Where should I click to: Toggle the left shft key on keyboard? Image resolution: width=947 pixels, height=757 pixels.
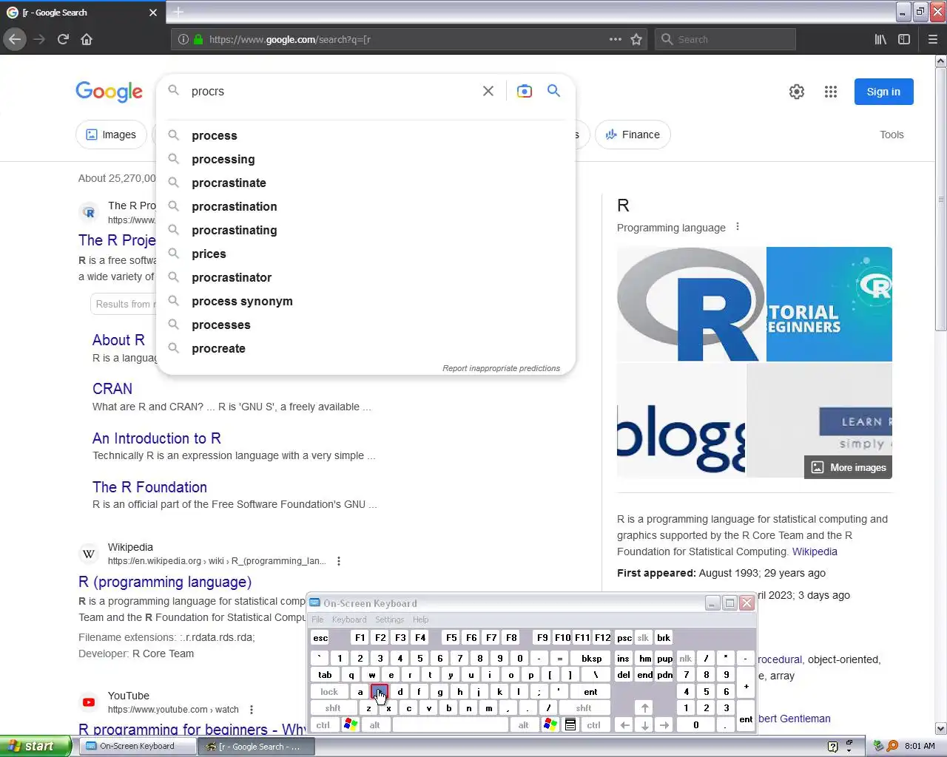[x=333, y=708]
